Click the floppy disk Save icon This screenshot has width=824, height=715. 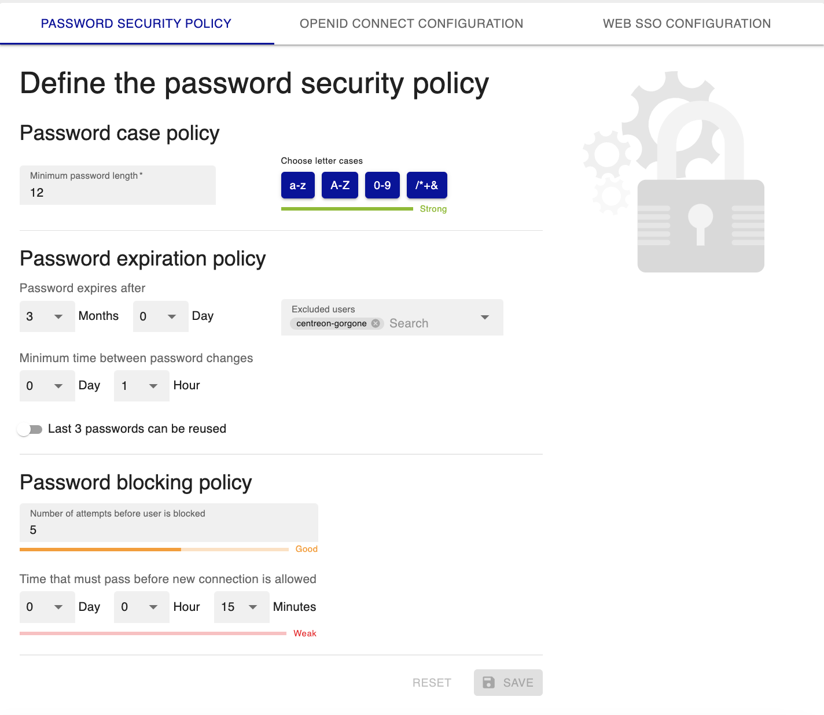(x=488, y=683)
